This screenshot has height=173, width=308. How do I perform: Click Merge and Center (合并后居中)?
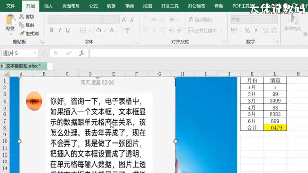(x=203, y=30)
